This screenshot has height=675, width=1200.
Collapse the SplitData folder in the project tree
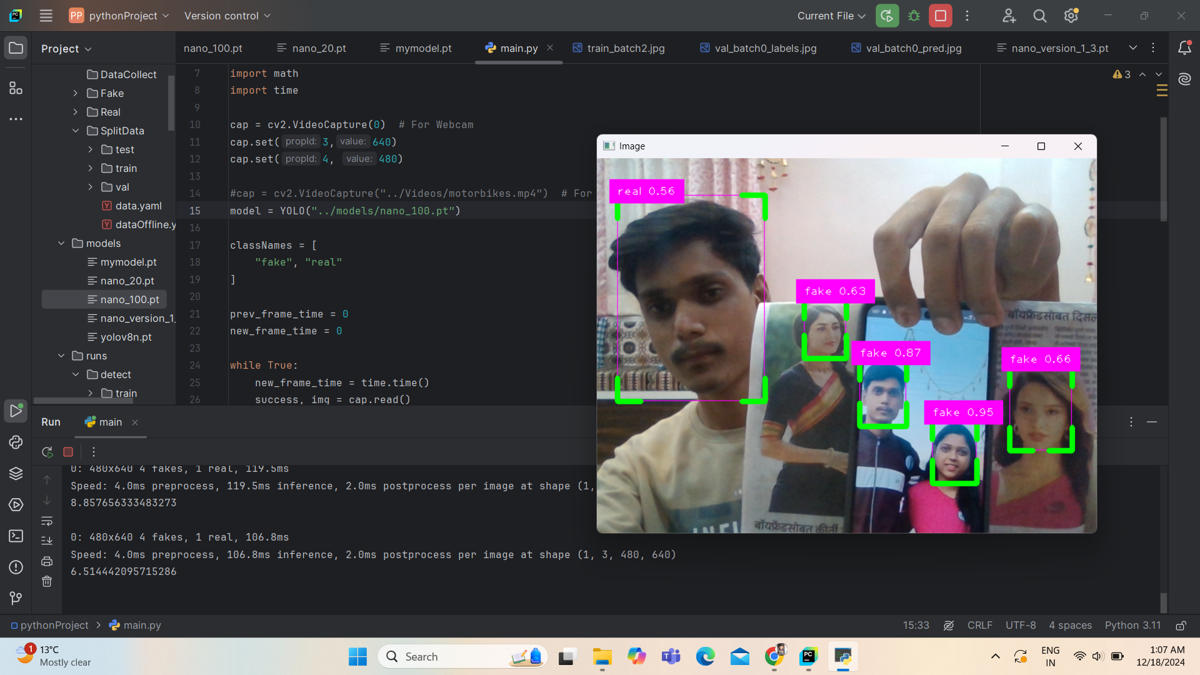point(76,131)
